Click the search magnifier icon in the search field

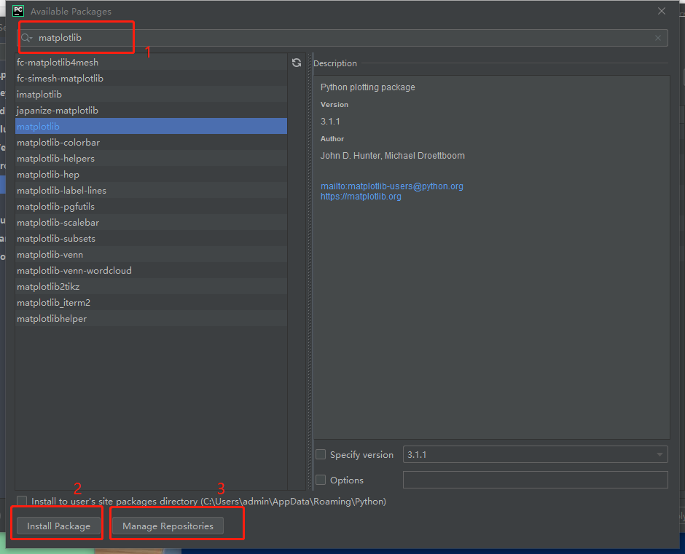click(26, 38)
